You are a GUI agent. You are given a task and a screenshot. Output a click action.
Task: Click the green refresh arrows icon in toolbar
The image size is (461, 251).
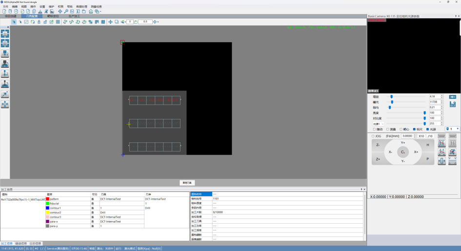(x=33, y=22)
